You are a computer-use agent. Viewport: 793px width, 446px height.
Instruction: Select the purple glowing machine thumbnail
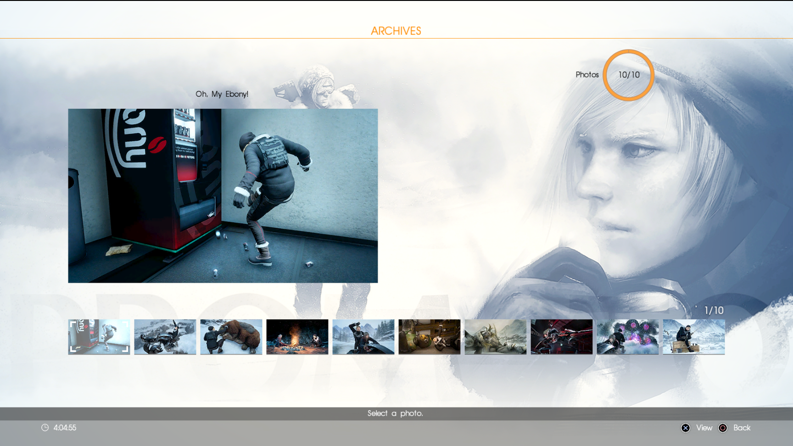[x=628, y=337]
